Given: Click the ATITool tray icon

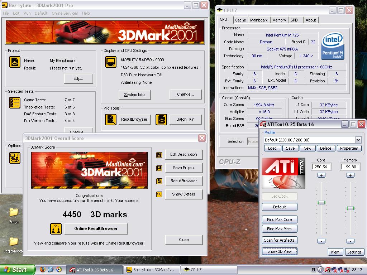Looking at the screenshot, I should point(328,270).
